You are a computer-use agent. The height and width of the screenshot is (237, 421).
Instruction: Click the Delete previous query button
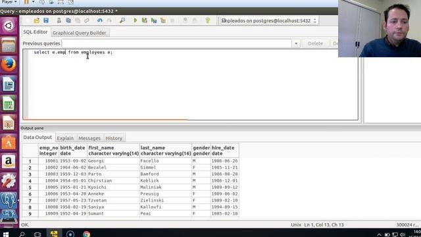[315, 43]
